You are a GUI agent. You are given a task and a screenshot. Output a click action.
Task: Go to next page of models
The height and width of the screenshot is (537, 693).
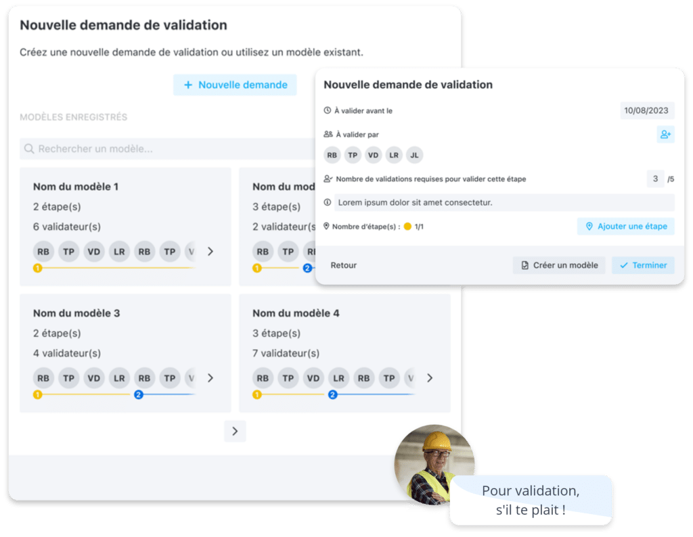pos(235,431)
